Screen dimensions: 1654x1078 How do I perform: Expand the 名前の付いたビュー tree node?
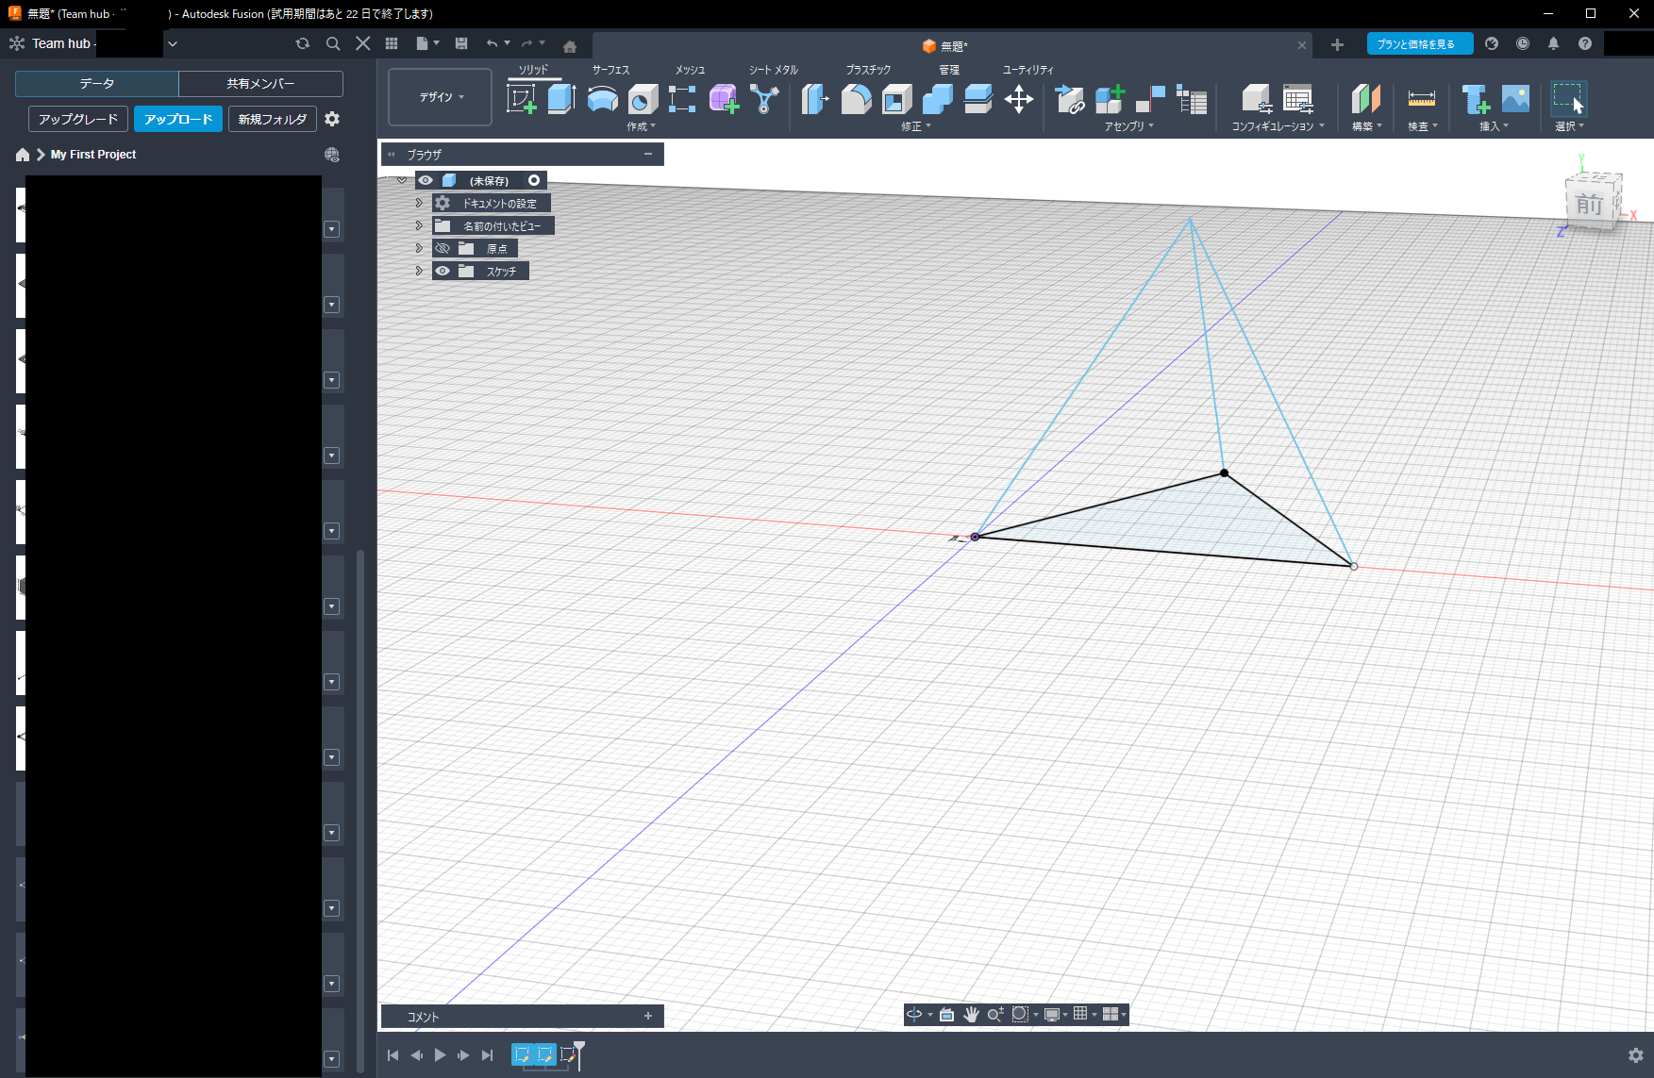(419, 225)
